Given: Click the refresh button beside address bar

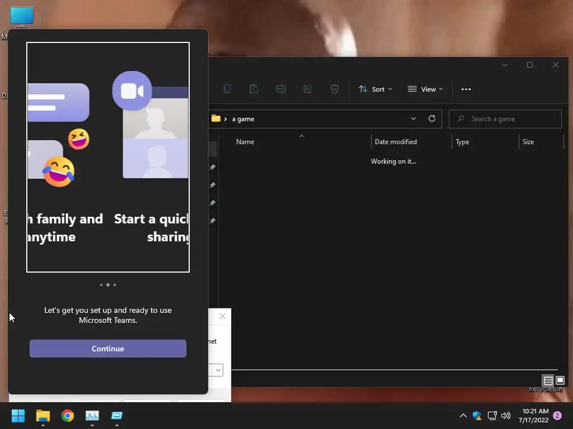Looking at the screenshot, I should click(x=432, y=118).
